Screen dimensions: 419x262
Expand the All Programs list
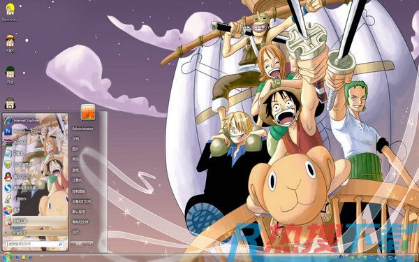click(x=35, y=233)
